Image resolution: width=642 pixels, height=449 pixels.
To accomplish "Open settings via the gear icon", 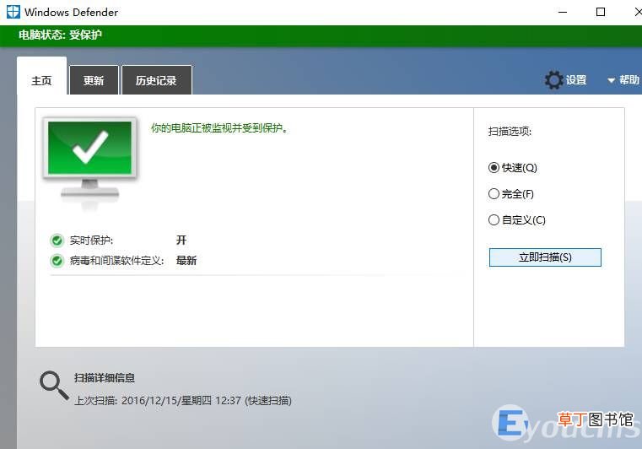I will (x=554, y=80).
